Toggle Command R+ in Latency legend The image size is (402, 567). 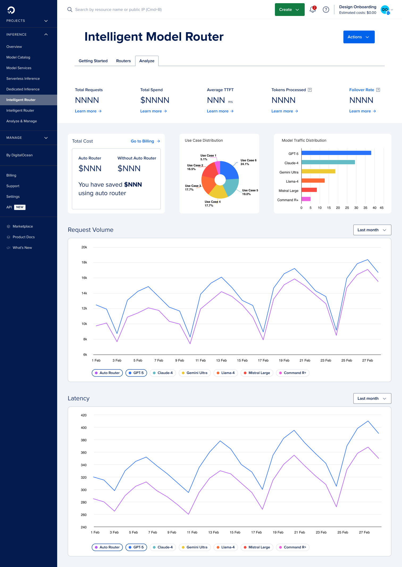293,547
